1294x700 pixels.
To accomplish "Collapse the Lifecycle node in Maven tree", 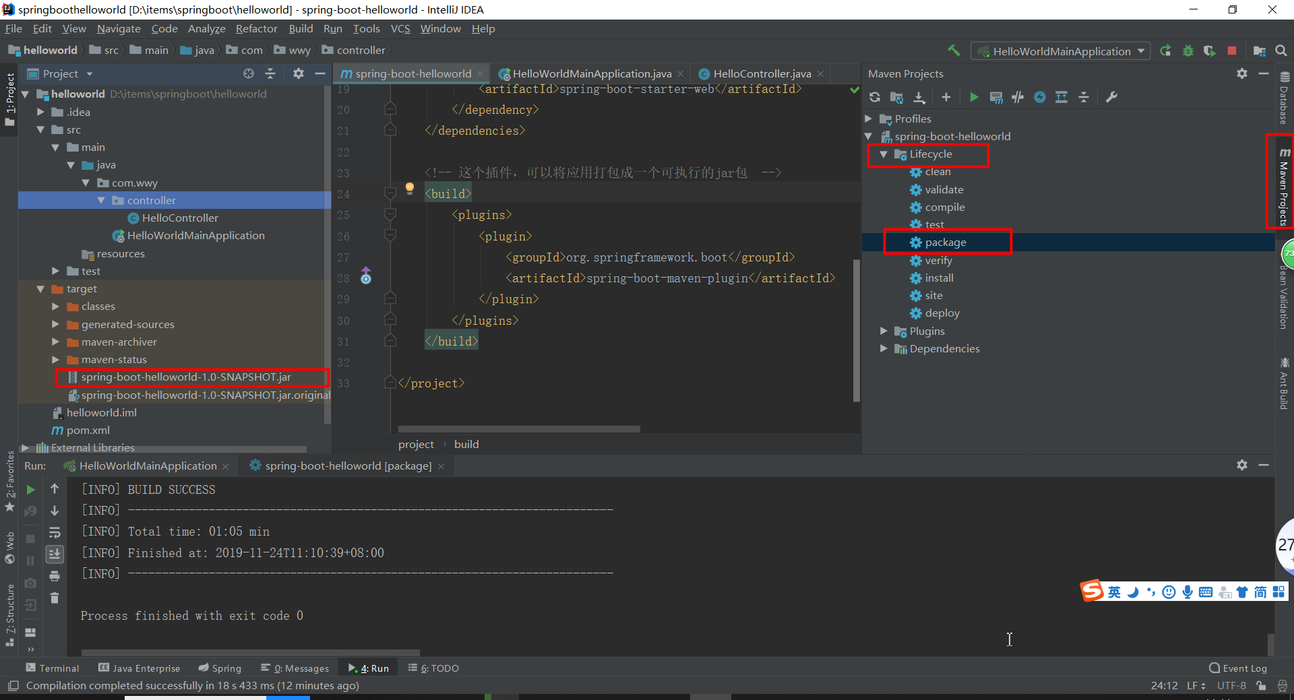I will (x=884, y=154).
